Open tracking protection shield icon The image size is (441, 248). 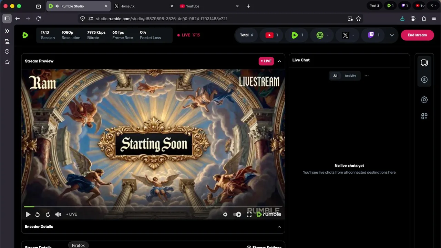tap(83, 19)
